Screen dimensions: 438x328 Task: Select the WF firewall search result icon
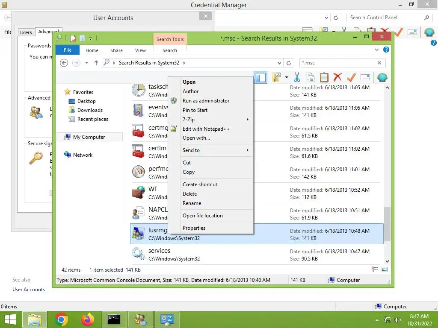[139, 193]
